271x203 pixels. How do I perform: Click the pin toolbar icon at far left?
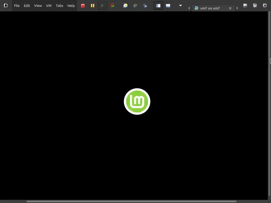(x=6, y=6)
